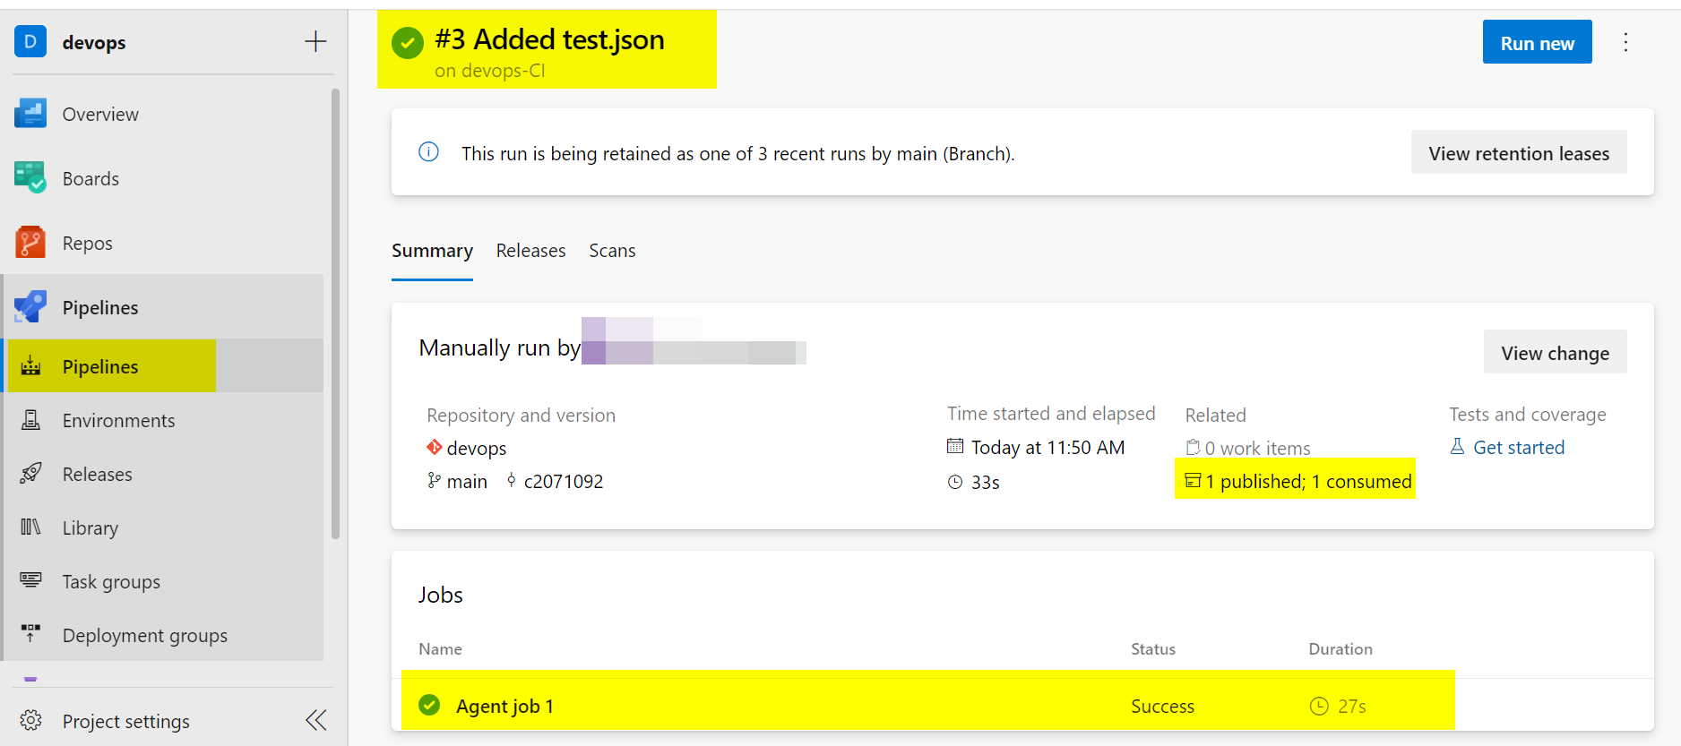Image resolution: width=1681 pixels, height=746 pixels.
Task: Click View retention leases button
Action: pos(1519,152)
